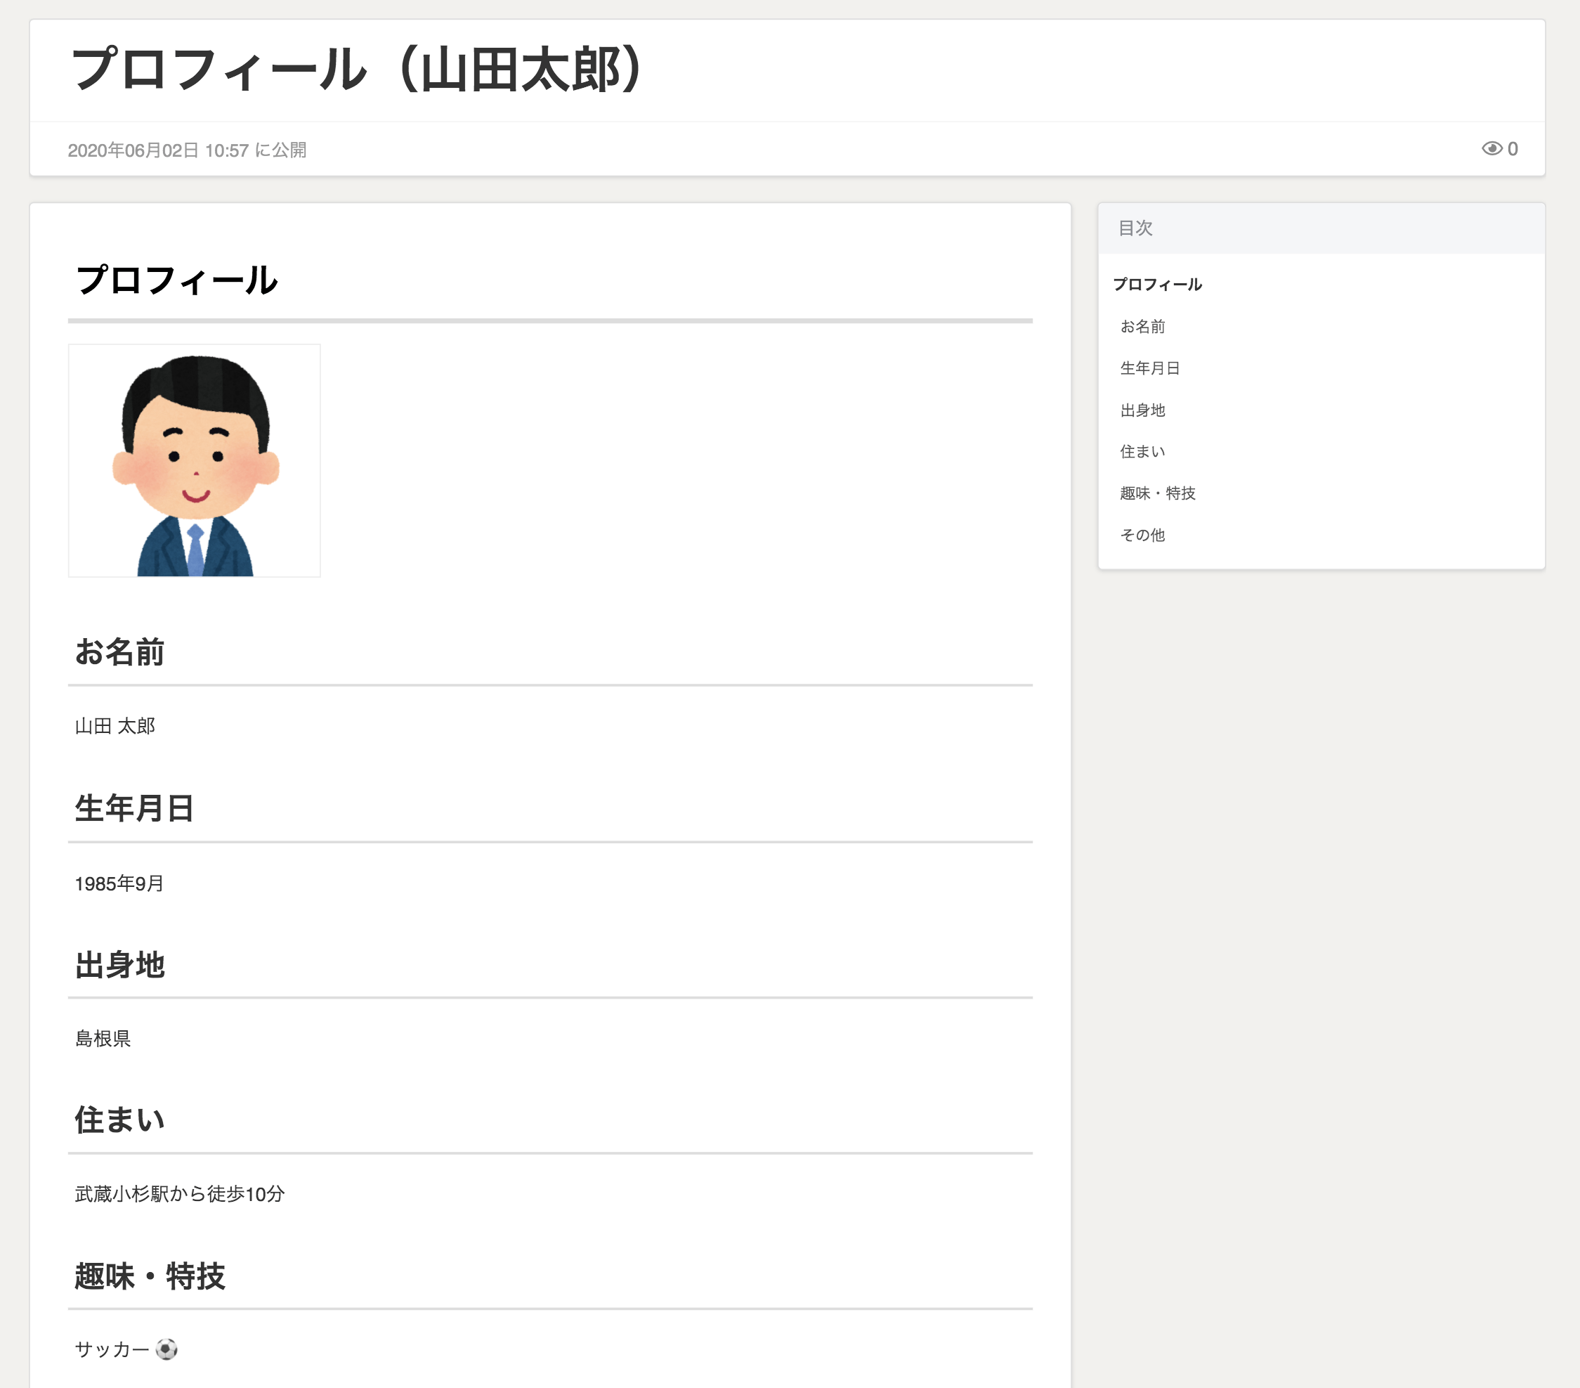
Task: Select the name text 山田 太郎
Action: coord(115,725)
